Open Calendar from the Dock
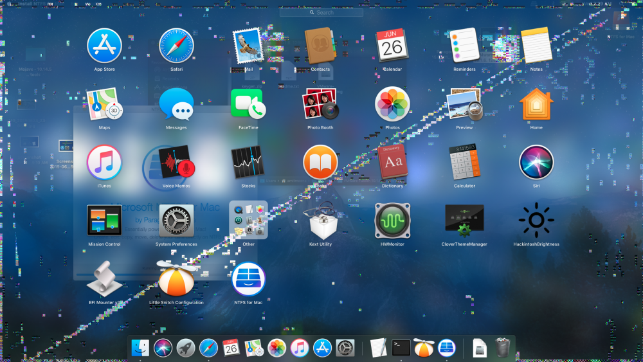This screenshot has height=362, width=643. [x=231, y=348]
